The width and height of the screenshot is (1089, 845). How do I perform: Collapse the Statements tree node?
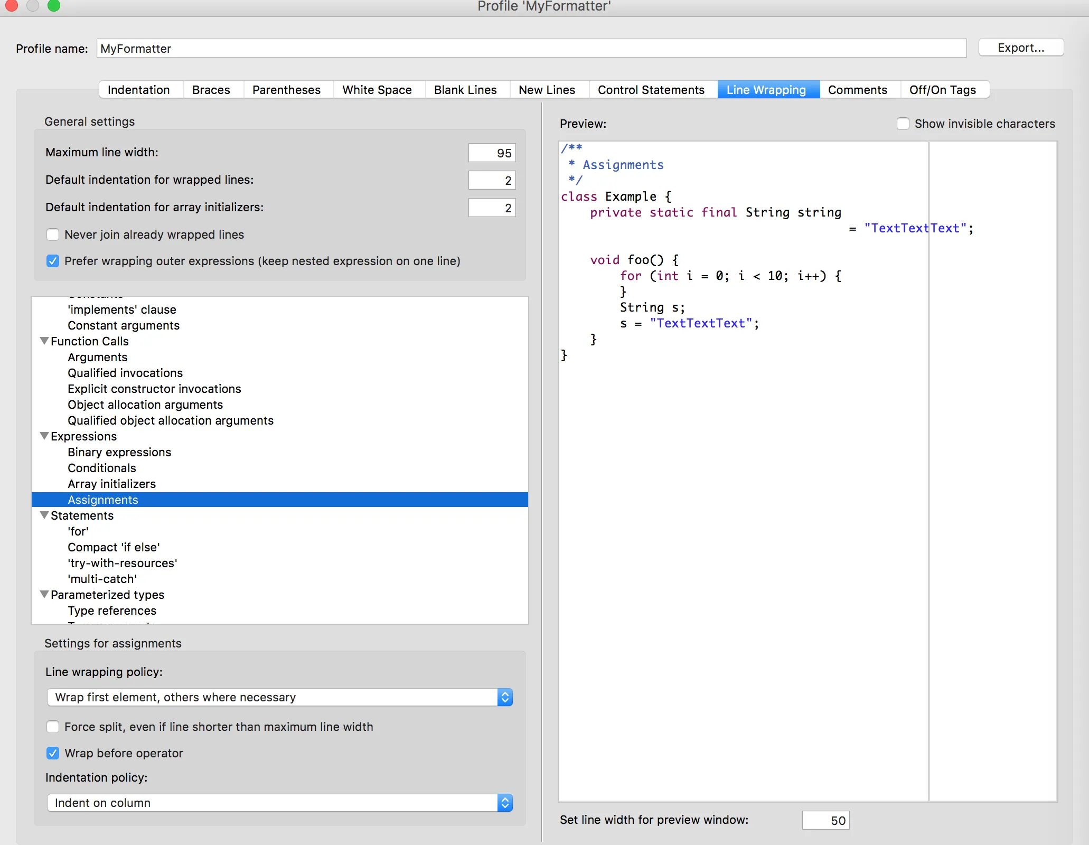click(x=44, y=515)
